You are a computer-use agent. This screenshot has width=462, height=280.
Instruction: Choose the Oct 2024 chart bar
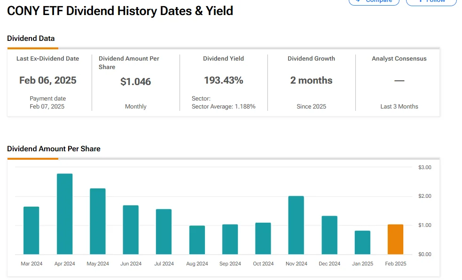tap(263, 239)
